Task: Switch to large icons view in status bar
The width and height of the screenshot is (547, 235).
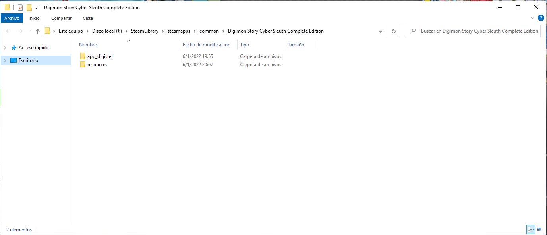Action: tap(539, 229)
